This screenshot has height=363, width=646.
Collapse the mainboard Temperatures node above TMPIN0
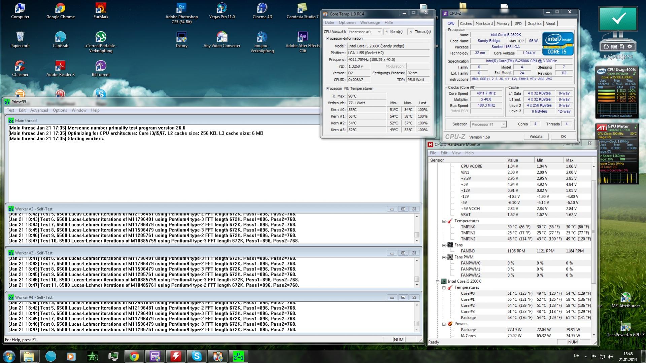point(444,221)
